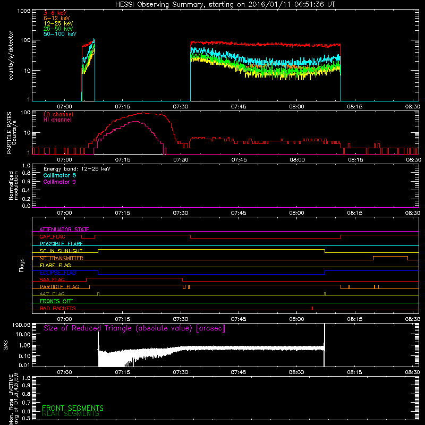Click the Size of Reduced Triangle label
Screen dimensions: 425x425
[x=134, y=328]
